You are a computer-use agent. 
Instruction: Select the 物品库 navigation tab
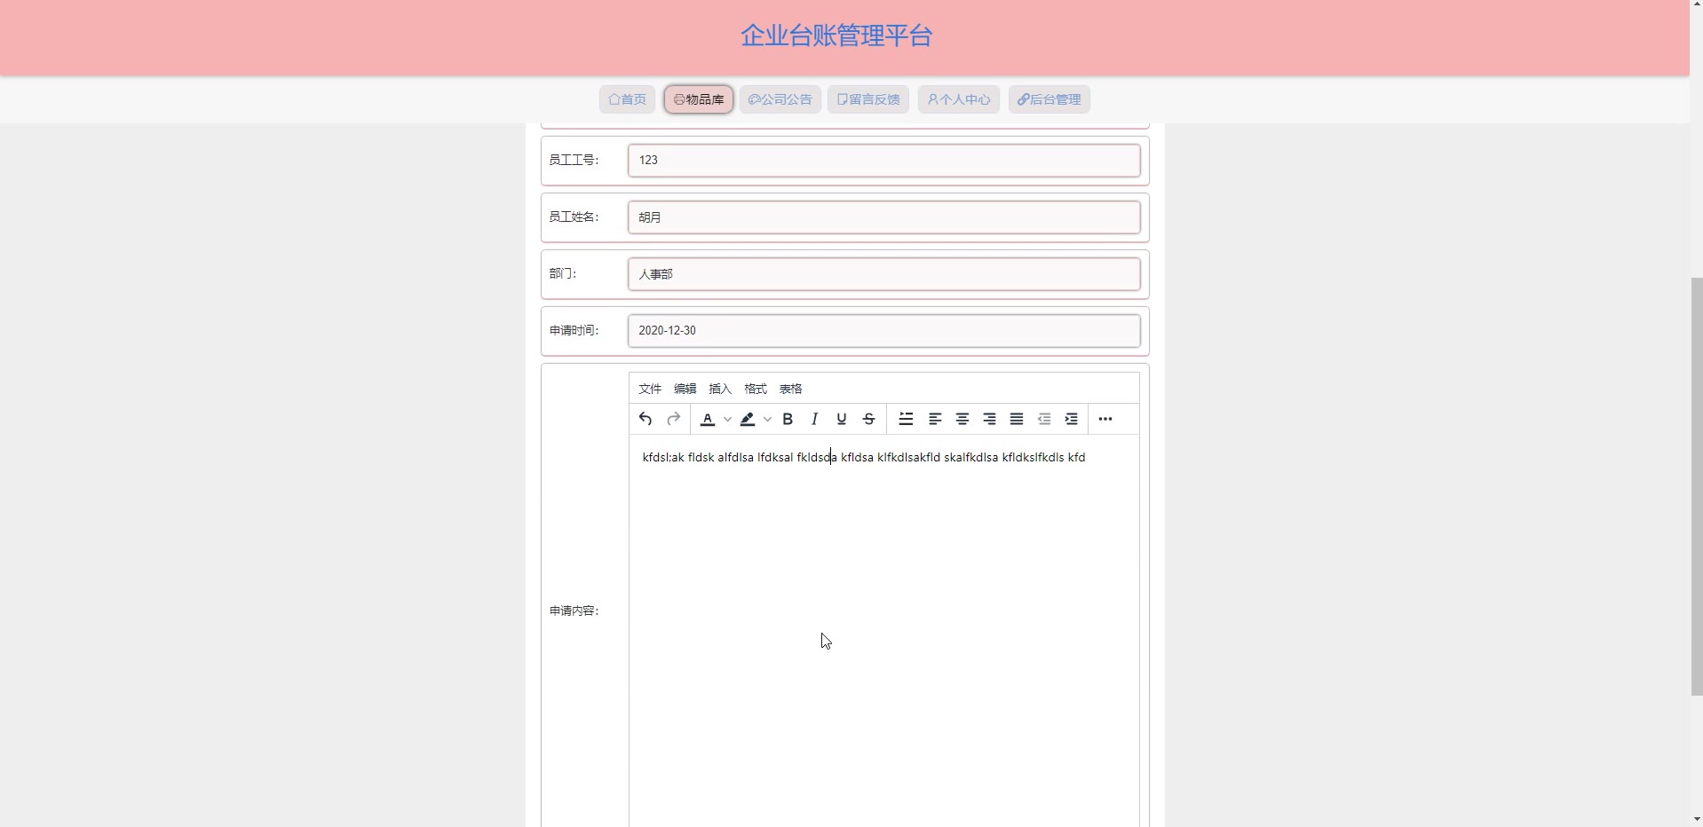tap(699, 99)
